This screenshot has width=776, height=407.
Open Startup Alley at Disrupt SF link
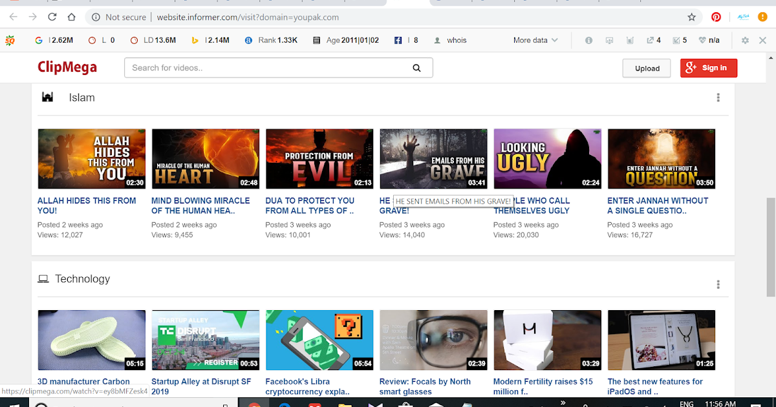point(201,386)
